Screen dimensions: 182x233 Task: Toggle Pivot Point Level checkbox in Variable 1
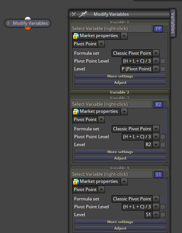pyautogui.click(x=163, y=61)
